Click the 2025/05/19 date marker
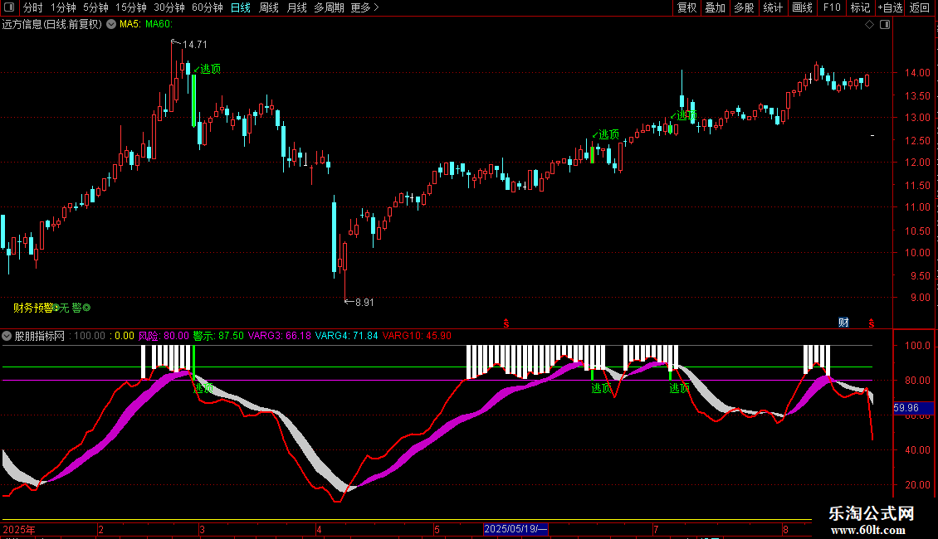 (515, 529)
